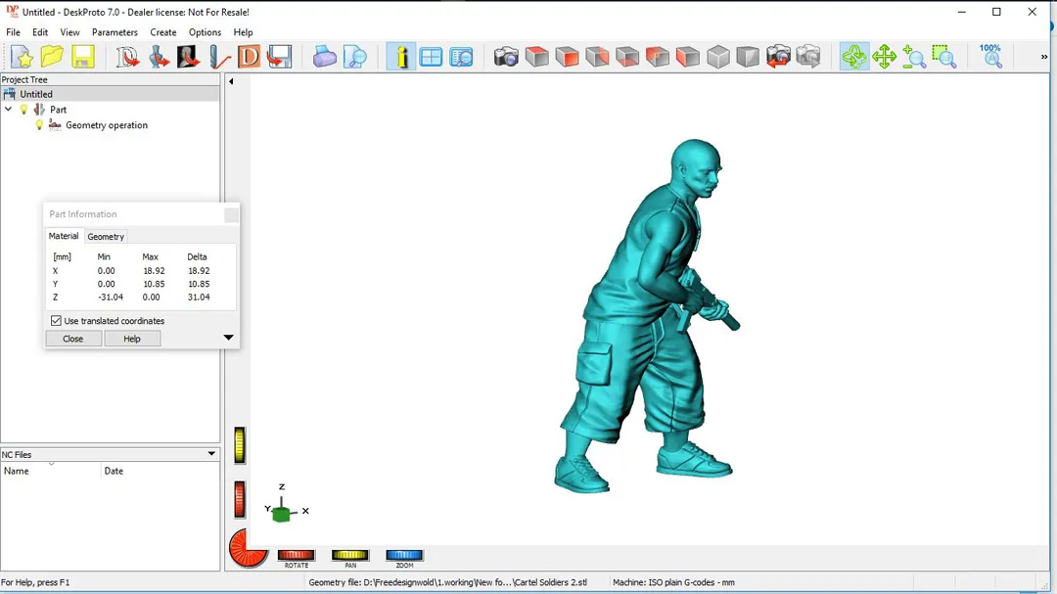1057x594 pixels.
Task: Select the Geometry operation tree item
Action: pos(107,125)
